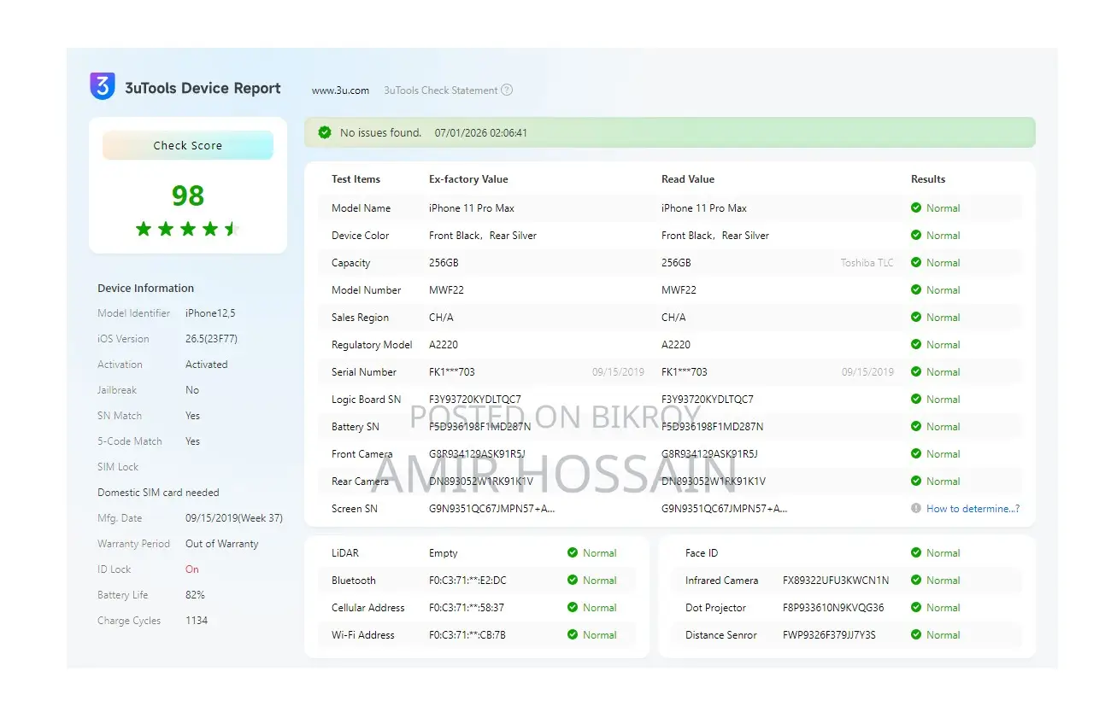Viewport: 1111px width, 718px height.
Task: Click the Logic Board SN result check icon
Action: [916, 399]
